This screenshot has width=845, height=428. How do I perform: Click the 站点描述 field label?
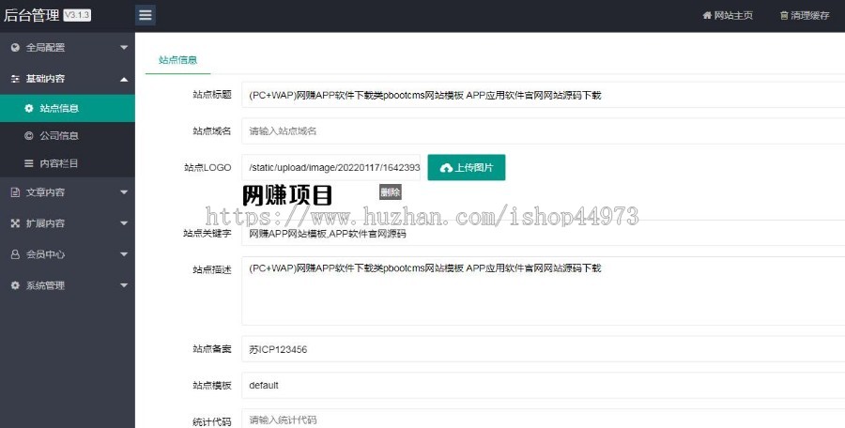click(212, 269)
